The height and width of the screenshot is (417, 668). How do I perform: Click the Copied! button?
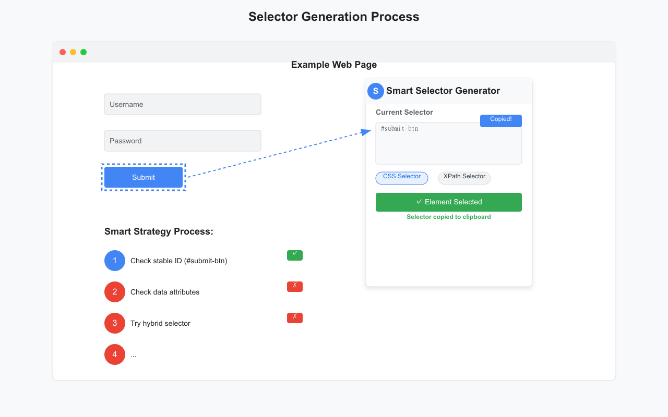501,120
